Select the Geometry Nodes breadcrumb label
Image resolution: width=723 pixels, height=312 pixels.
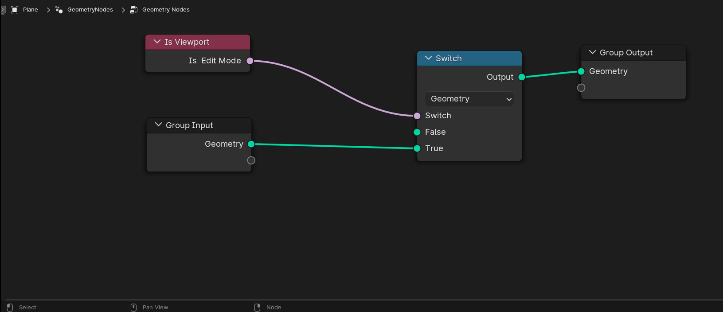[166, 10]
